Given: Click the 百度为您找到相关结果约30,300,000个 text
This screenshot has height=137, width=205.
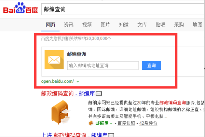Looking at the screenshot, I should (76, 39).
